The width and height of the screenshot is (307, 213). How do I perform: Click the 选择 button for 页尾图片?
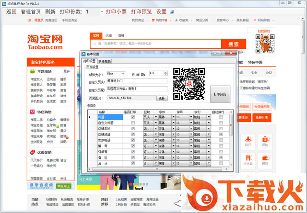162,98
